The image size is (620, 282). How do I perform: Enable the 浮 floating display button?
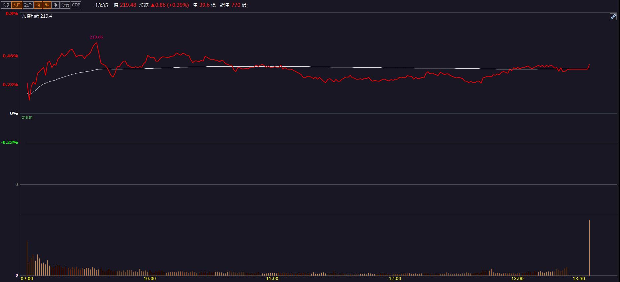(x=55, y=5)
